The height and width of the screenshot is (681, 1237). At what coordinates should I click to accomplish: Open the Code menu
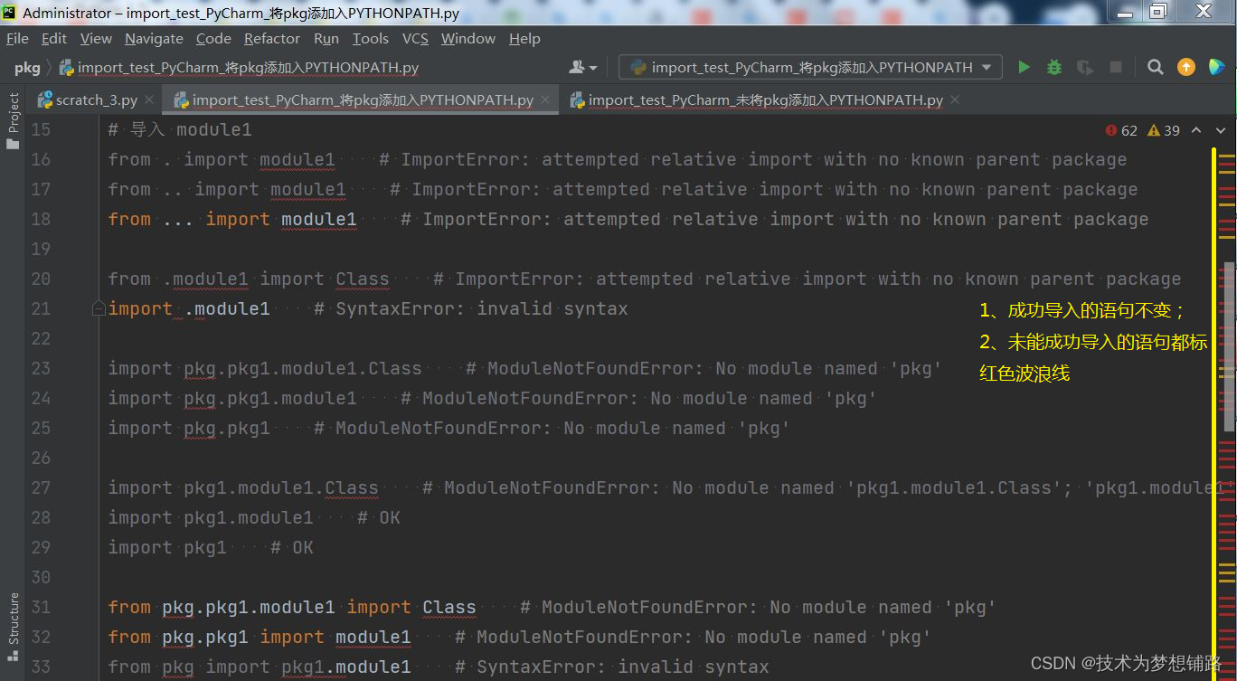pyautogui.click(x=213, y=38)
